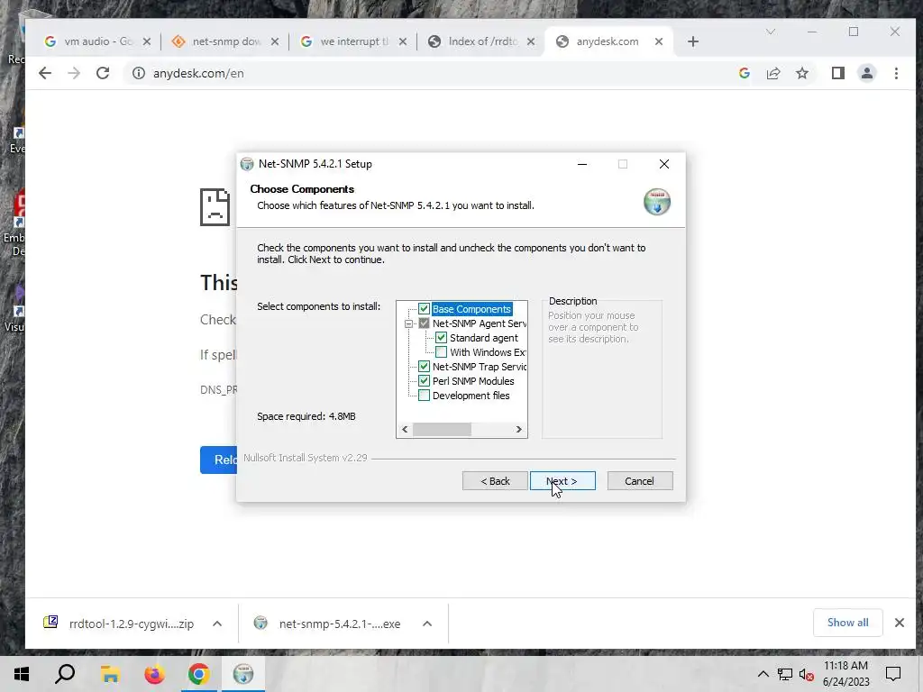Viewport: 923px width, 692px height.
Task: Open a new Chrome tab
Action: pos(693,41)
